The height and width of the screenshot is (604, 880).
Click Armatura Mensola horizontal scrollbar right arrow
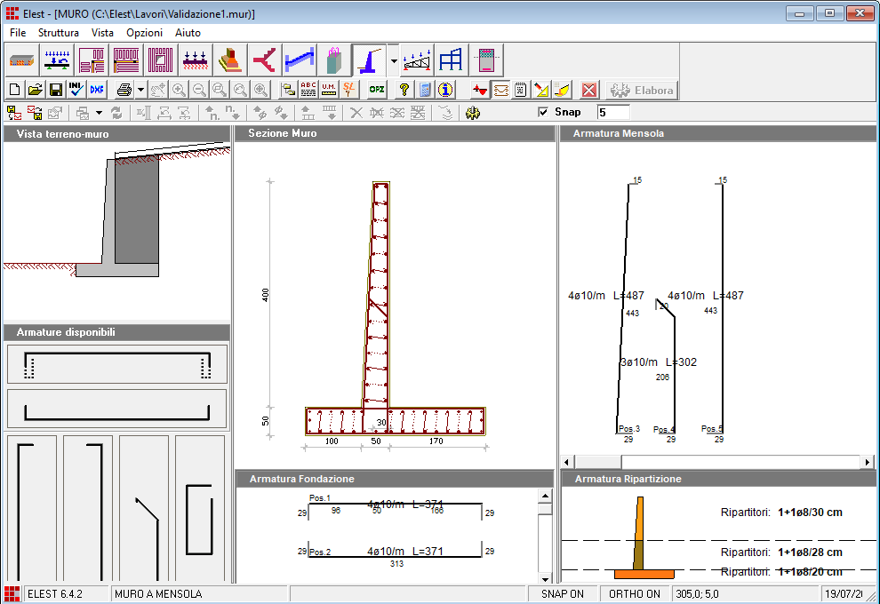(868, 462)
